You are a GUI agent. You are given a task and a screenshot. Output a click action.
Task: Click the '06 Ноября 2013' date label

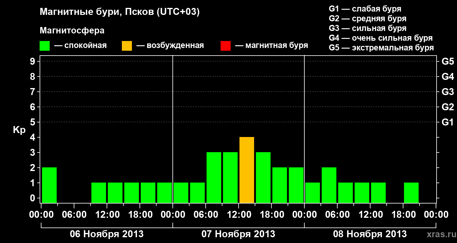[107, 234]
